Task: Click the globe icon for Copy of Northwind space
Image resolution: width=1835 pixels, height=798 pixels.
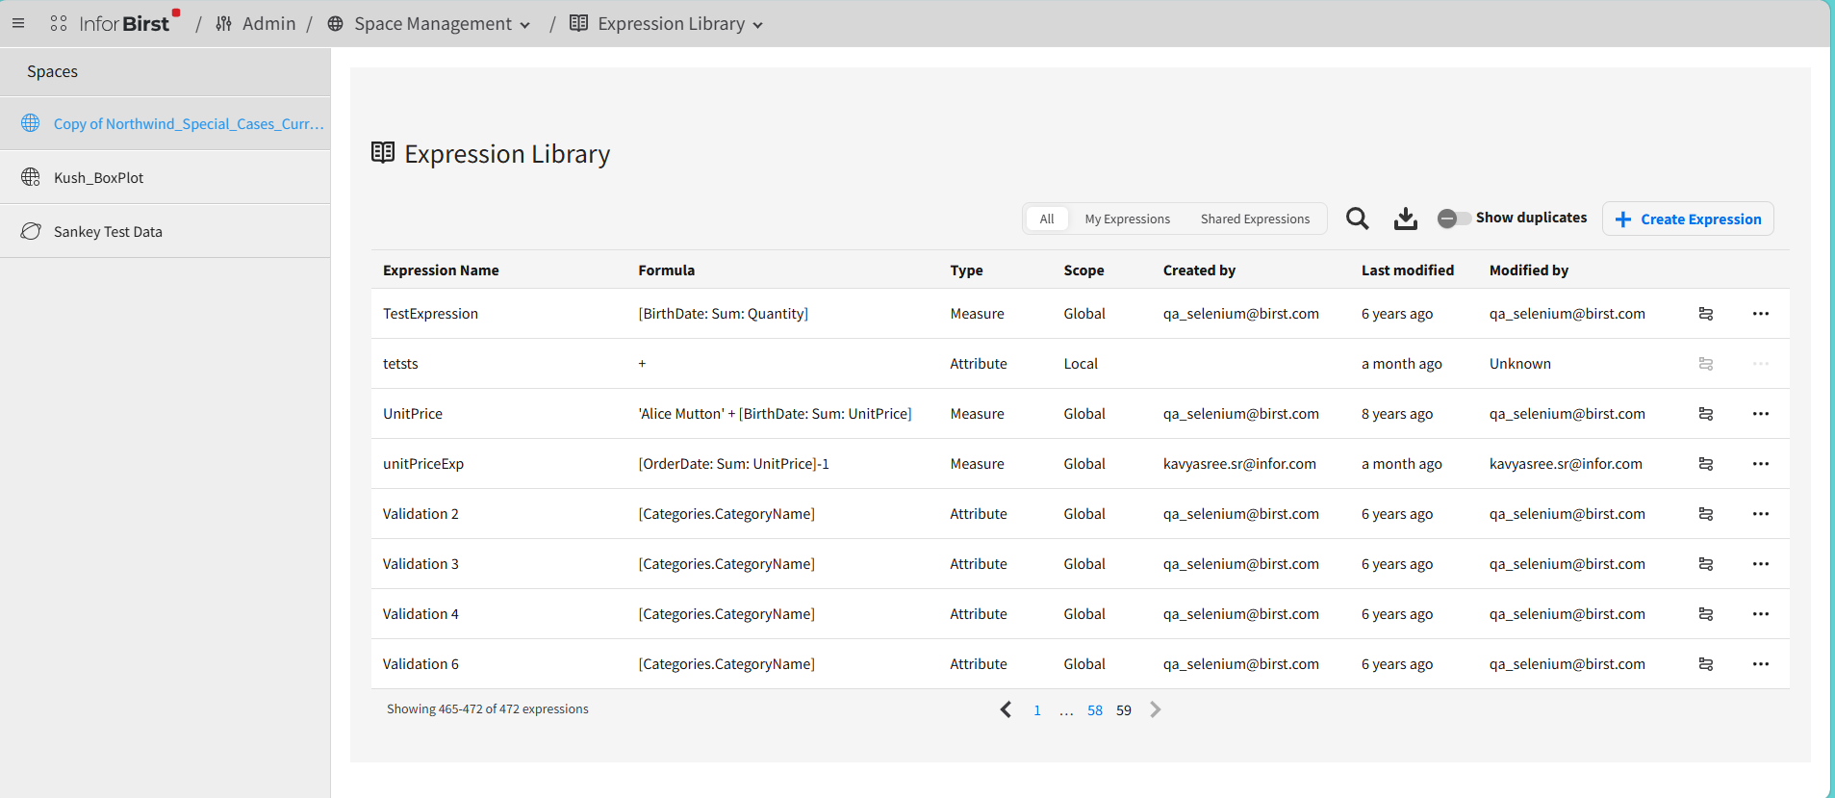Action: pos(31,123)
